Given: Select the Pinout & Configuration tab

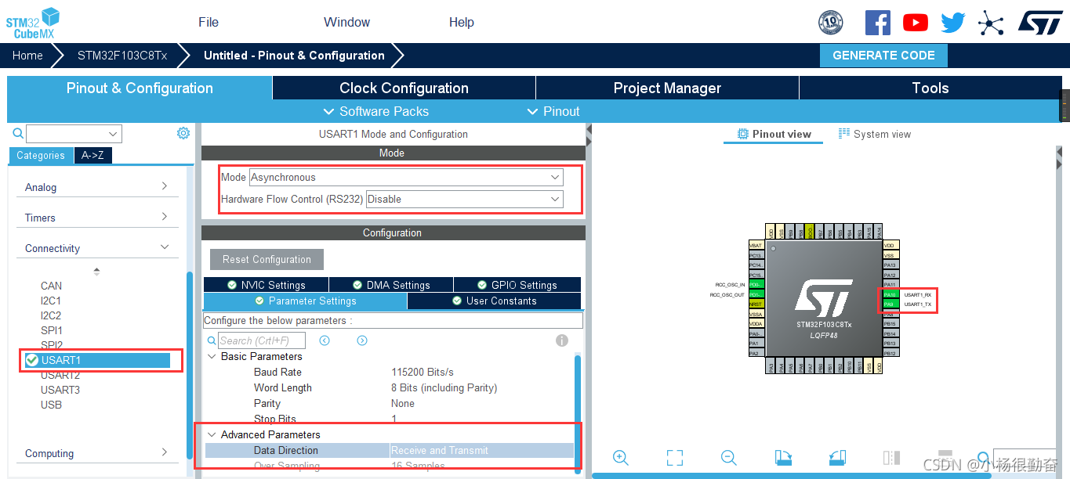Looking at the screenshot, I should coord(140,88).
